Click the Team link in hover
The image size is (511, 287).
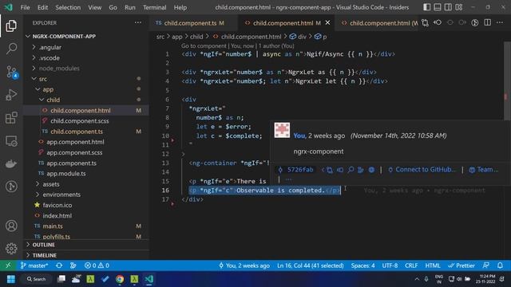[484, 170]
